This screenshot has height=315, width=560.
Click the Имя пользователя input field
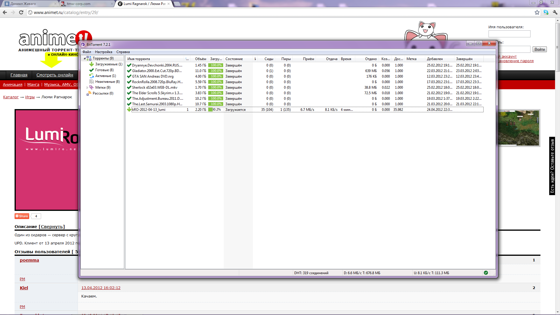tap(509, 34)
